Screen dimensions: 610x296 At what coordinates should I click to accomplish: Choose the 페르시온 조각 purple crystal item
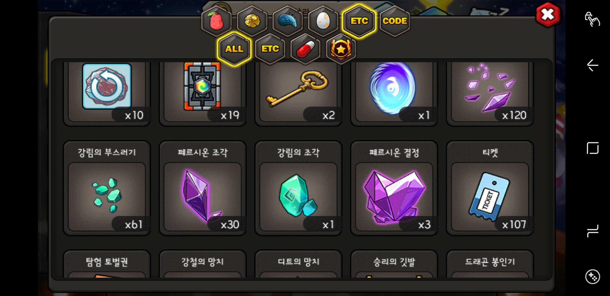click(x=203, y=188)
